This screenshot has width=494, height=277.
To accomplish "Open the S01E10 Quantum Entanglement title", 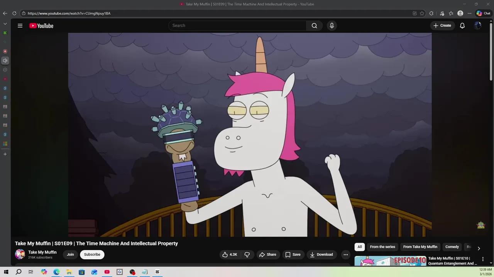I will 453,261.
